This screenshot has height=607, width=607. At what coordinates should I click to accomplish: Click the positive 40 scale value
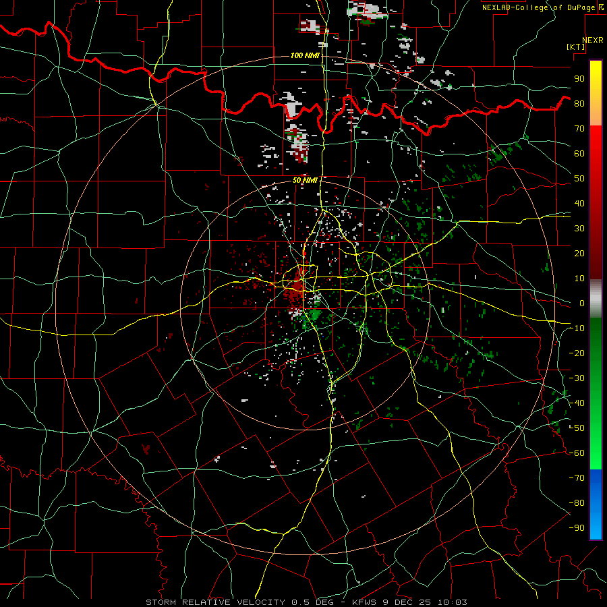point(579,204)
